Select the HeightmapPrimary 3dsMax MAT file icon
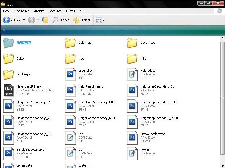This screenshot has width=225, height=168. (9, 90)
